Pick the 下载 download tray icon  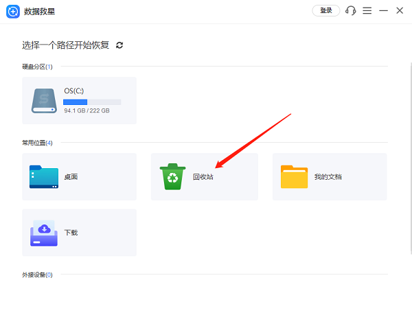click(x=45, y=233)
